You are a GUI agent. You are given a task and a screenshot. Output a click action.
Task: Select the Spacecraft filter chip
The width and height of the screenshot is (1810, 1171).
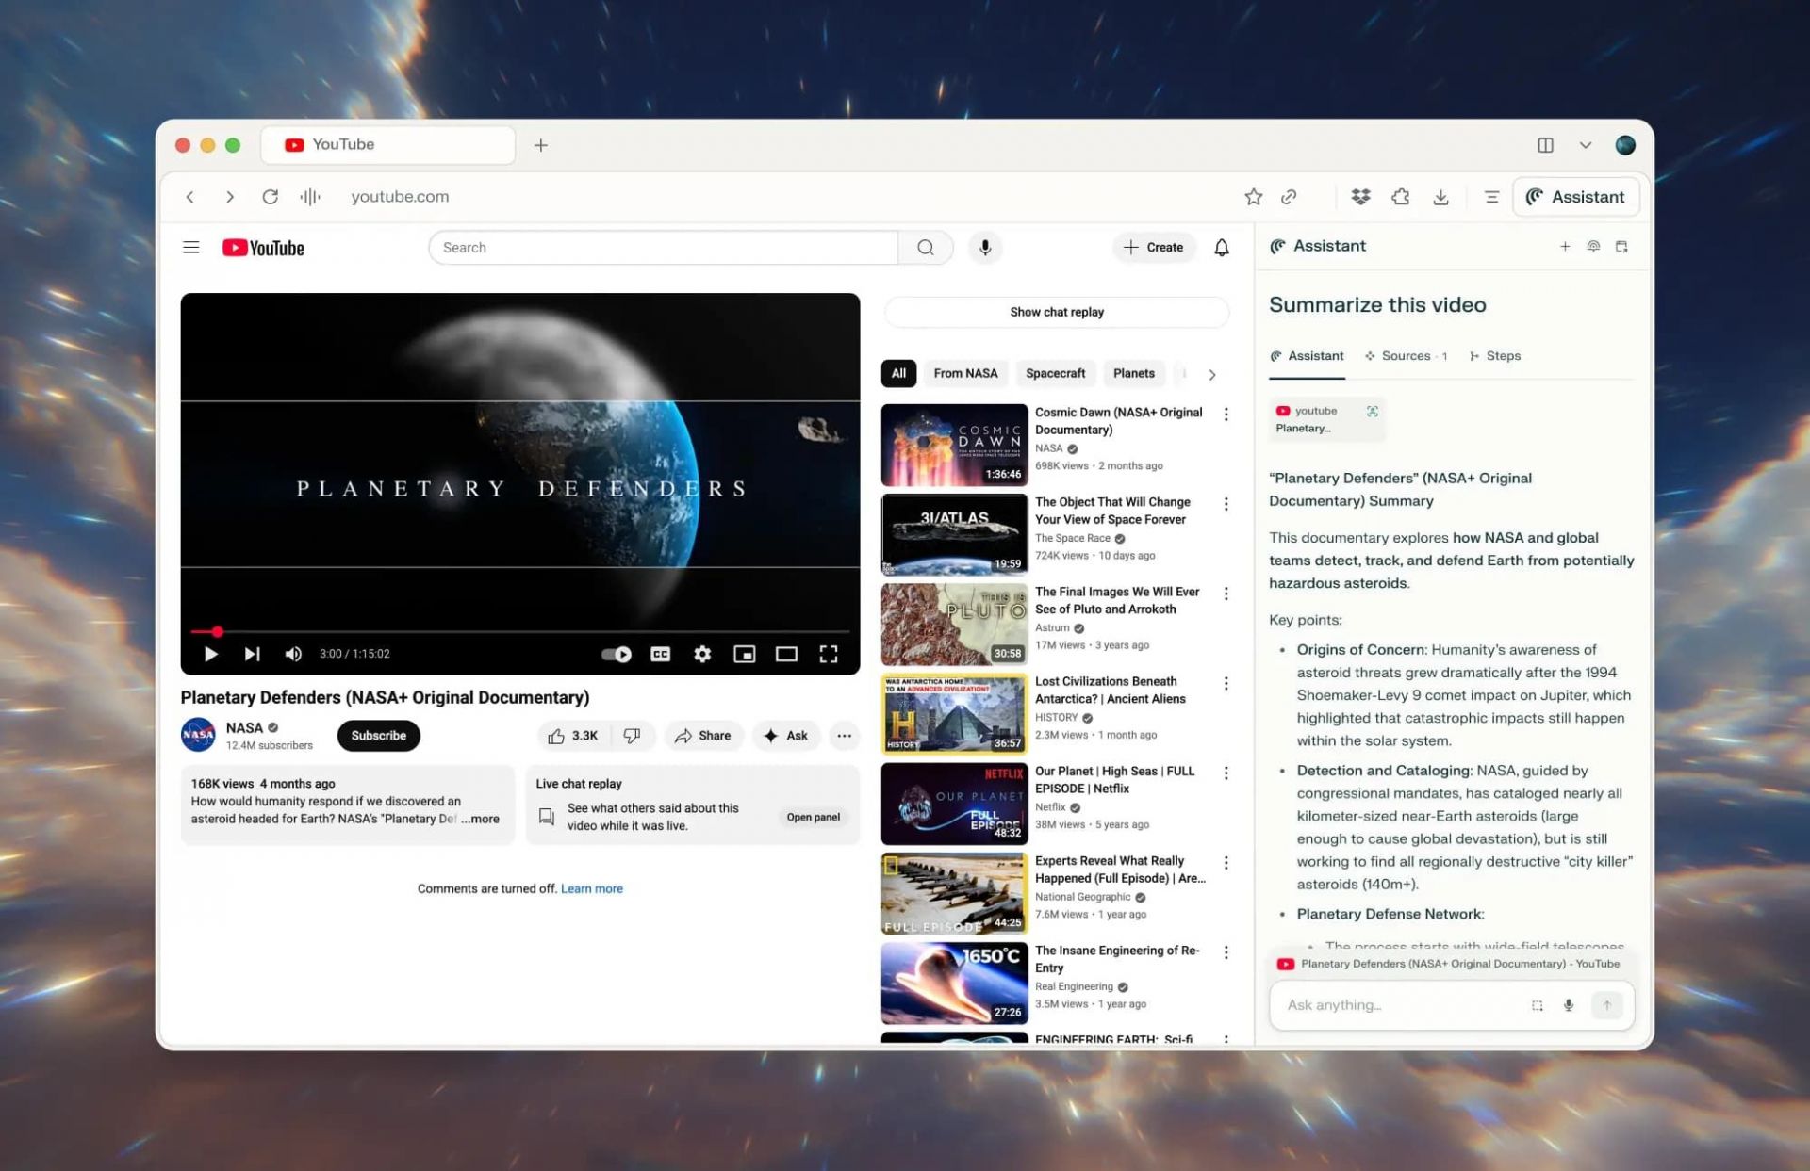(1055, 373)
